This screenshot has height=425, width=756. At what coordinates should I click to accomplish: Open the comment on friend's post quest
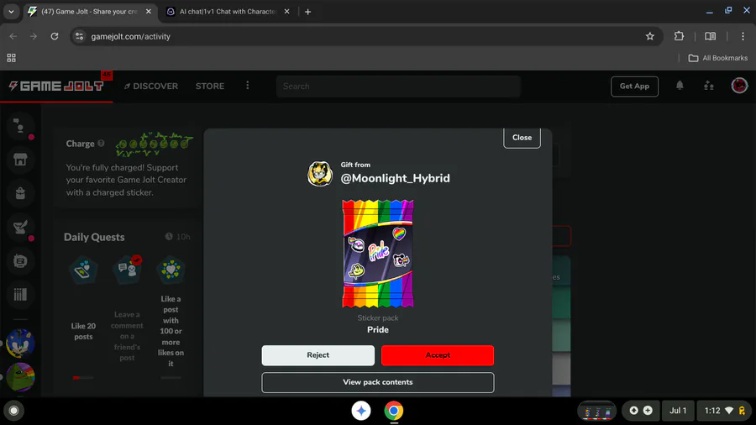127,308
